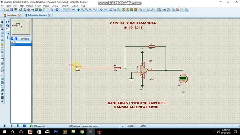240x135 pixels.
Task: Click the Save Project floppy icon
Action: pos(12,10)
